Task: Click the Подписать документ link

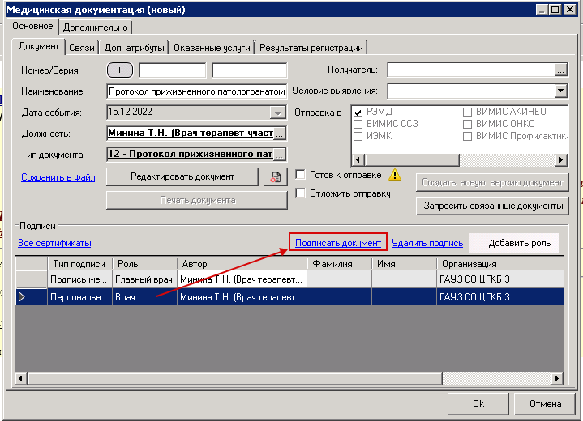Action: coord(338,243)
